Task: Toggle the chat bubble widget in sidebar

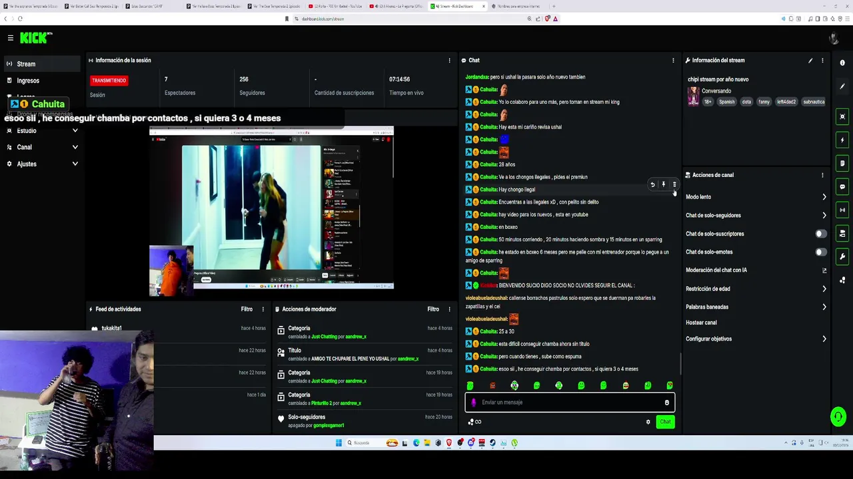Action: 842,187
